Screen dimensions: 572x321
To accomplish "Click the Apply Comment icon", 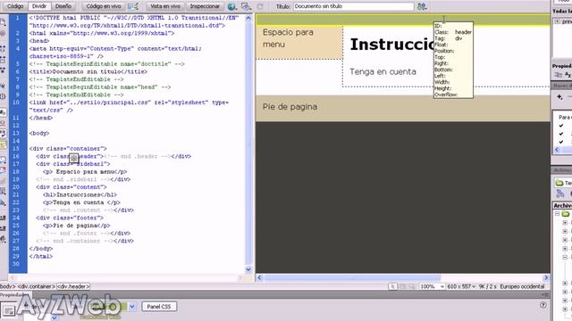I will click(3, 160).
